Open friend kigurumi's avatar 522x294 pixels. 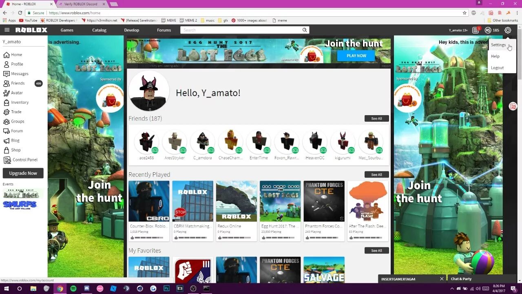[343, 141]
